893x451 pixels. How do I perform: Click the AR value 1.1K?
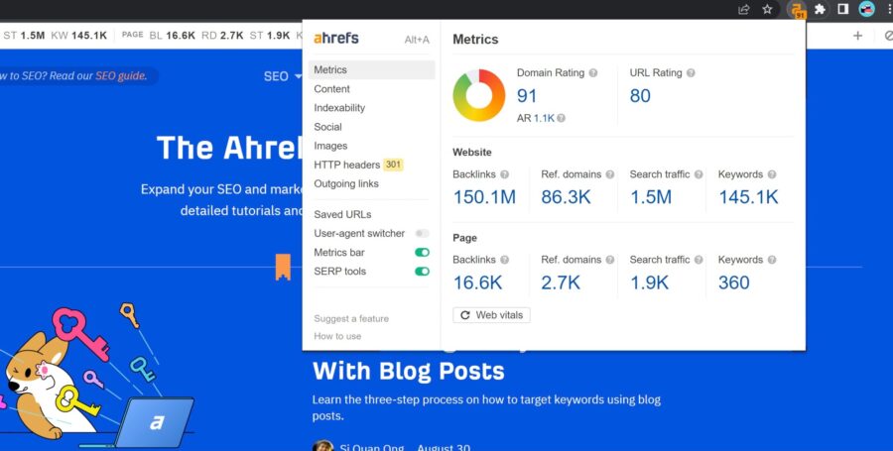[544, 118]
